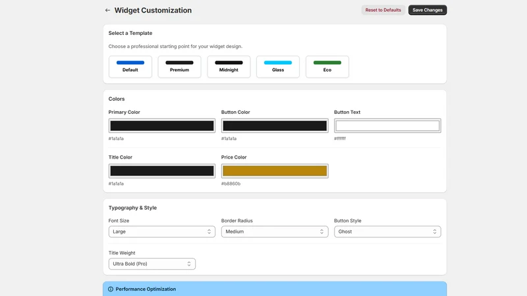Open the Button Color picker swatch

point(275,126)
